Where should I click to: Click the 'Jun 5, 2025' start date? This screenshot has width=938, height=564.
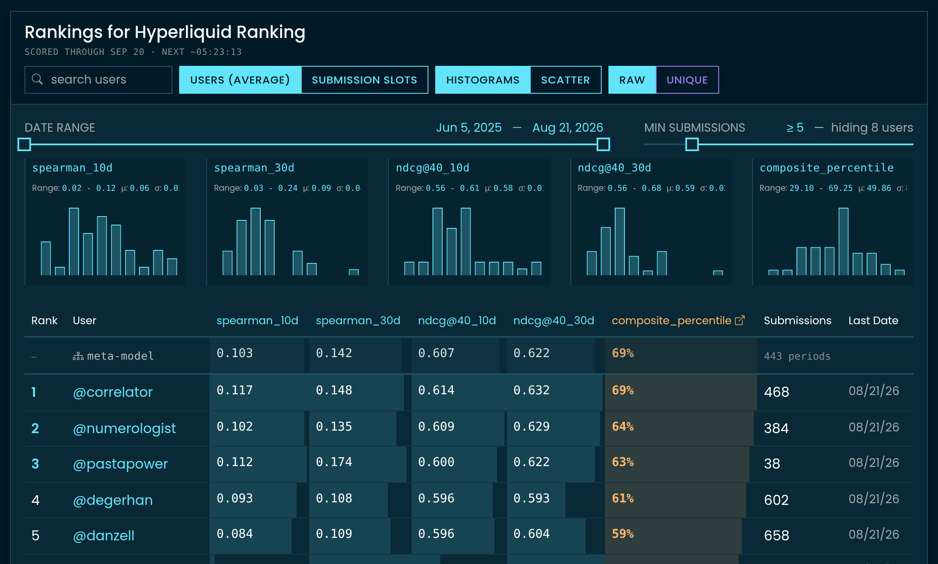469,127
